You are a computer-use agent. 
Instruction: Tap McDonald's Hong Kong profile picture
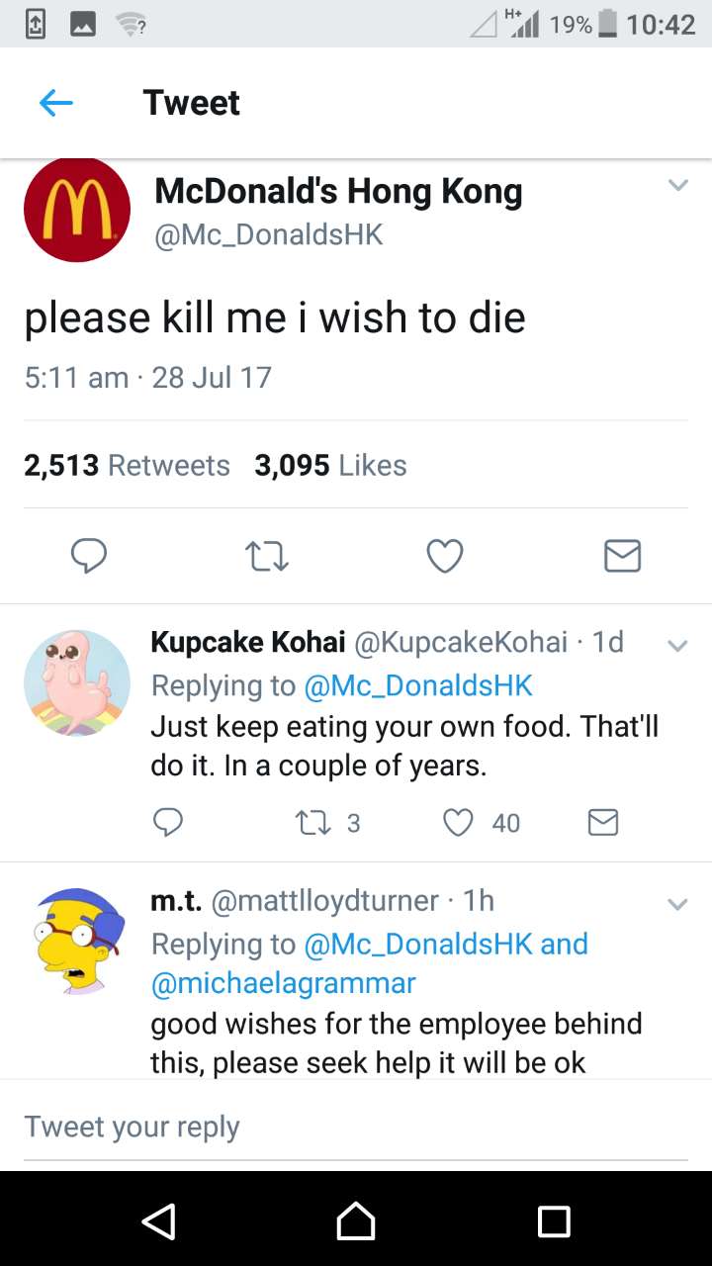point(77,209)
